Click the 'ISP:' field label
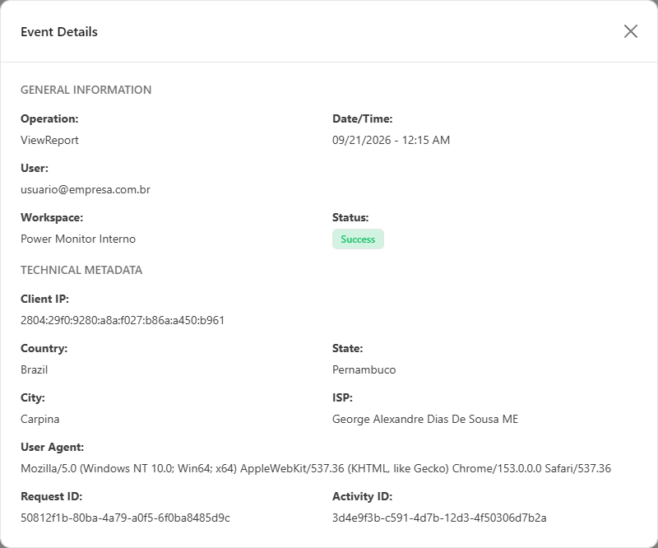658x548 pixels. [342, 397]
